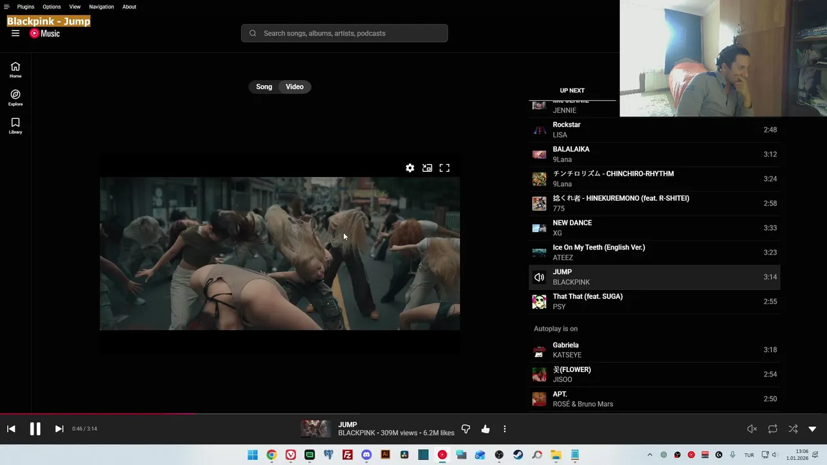Image resolution: width=827 pixels, height=465 pixels.
Task: Click the microphone icon in the system tray
Action: 732,455
